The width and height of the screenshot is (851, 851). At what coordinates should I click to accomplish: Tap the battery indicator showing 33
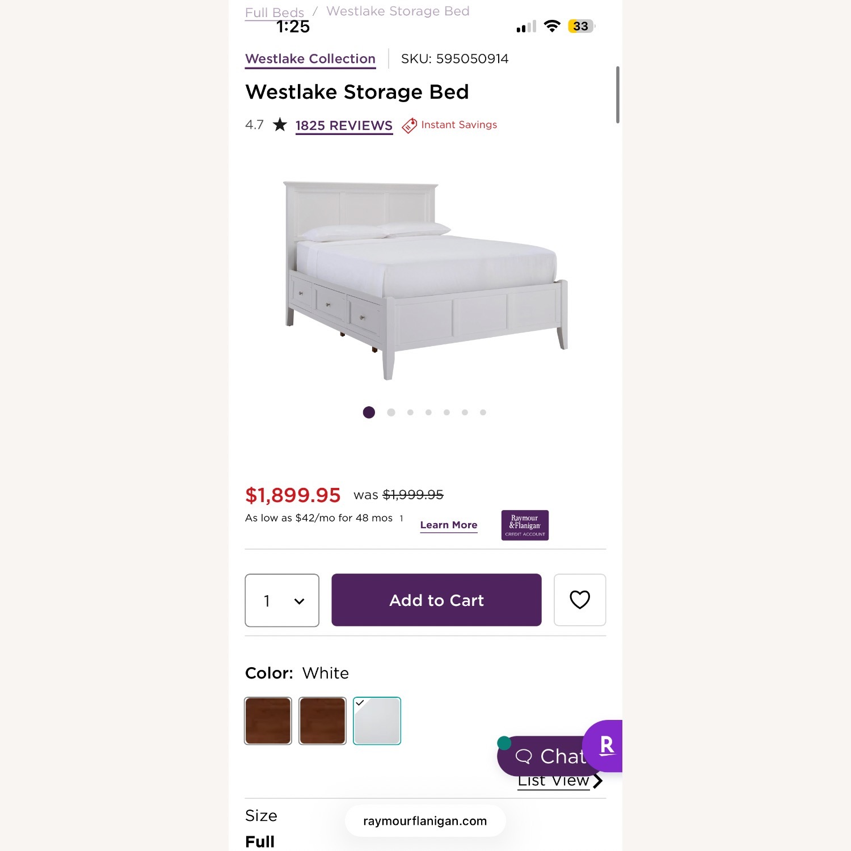(579, 26)
